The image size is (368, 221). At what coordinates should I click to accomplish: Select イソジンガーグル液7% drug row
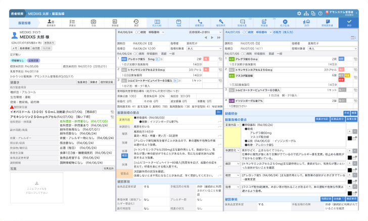click(x=249, y=101)
